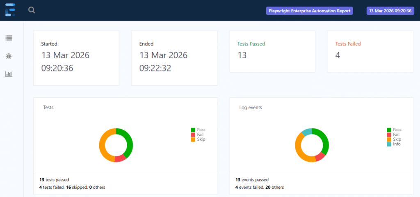Click the Ended date 13 Mar 2026
Image resolution: width=420 pixels, height=197 pixels.
tap(163, 55)
